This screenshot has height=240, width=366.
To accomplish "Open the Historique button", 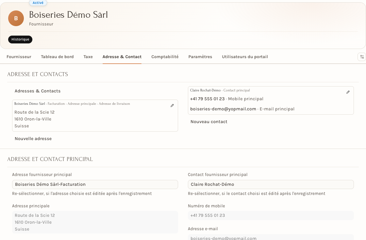I will tap(20, 40).
